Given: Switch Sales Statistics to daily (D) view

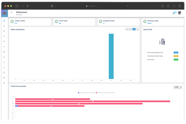Looking at the screenshot, I should click(x=127, y=29).
